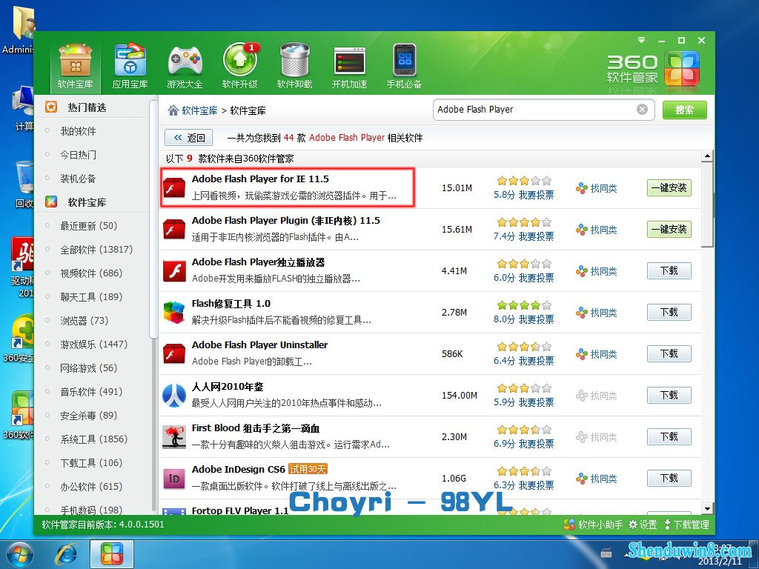
Task: Open the 手机必备 phone icon
Action: point(404,67)
